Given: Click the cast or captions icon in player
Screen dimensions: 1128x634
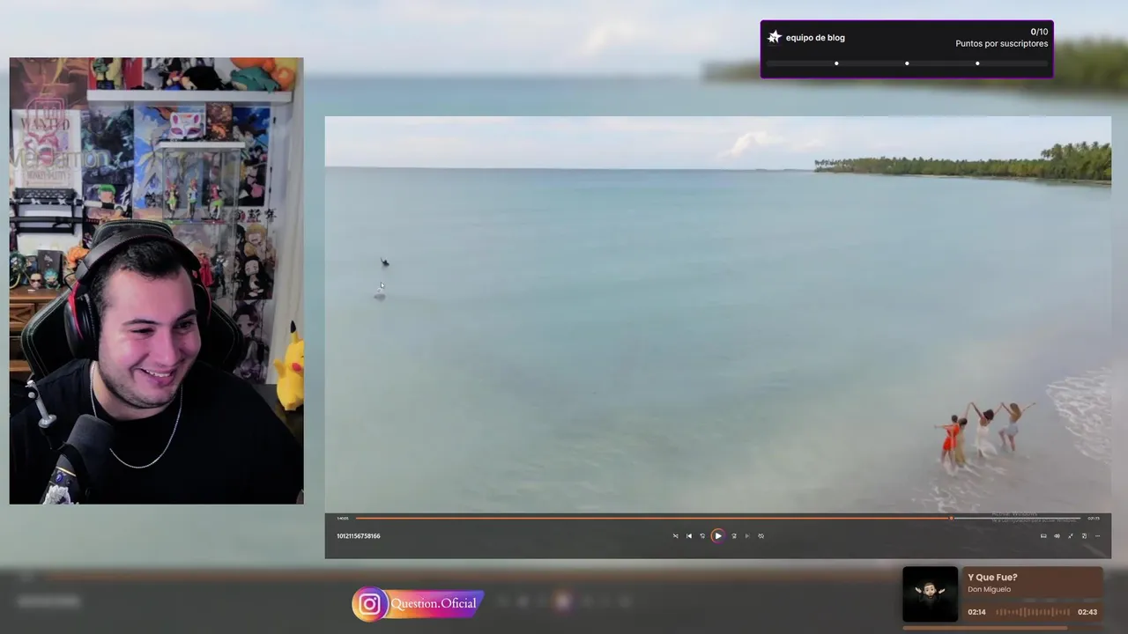Looking at the screenshot, I should (1043, 535).
